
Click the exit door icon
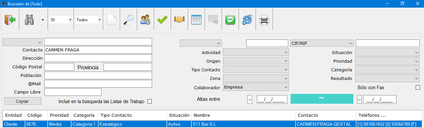(x=10, y=20)
